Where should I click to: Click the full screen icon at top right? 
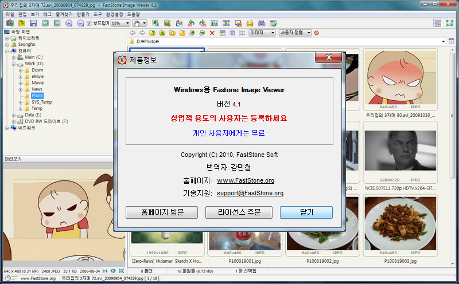coord(450,23)
